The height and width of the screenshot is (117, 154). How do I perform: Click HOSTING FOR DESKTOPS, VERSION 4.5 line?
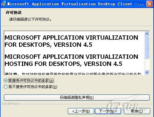click(64, 64)
